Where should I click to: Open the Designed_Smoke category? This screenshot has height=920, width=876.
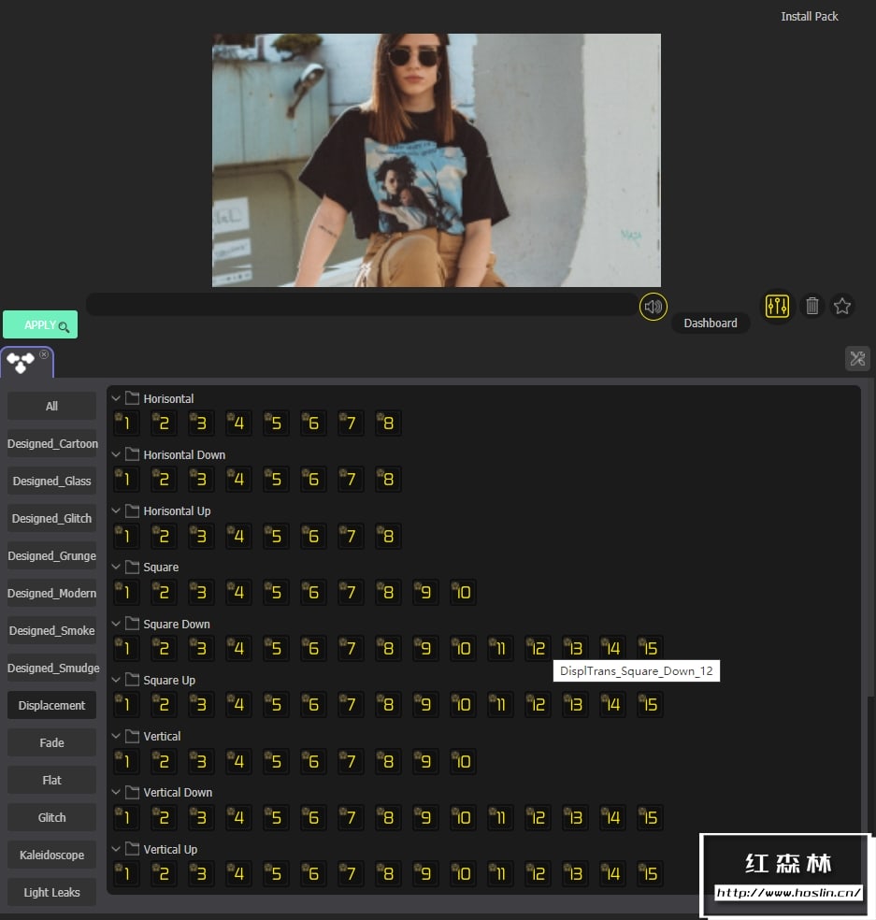click(x=51, y=631)
